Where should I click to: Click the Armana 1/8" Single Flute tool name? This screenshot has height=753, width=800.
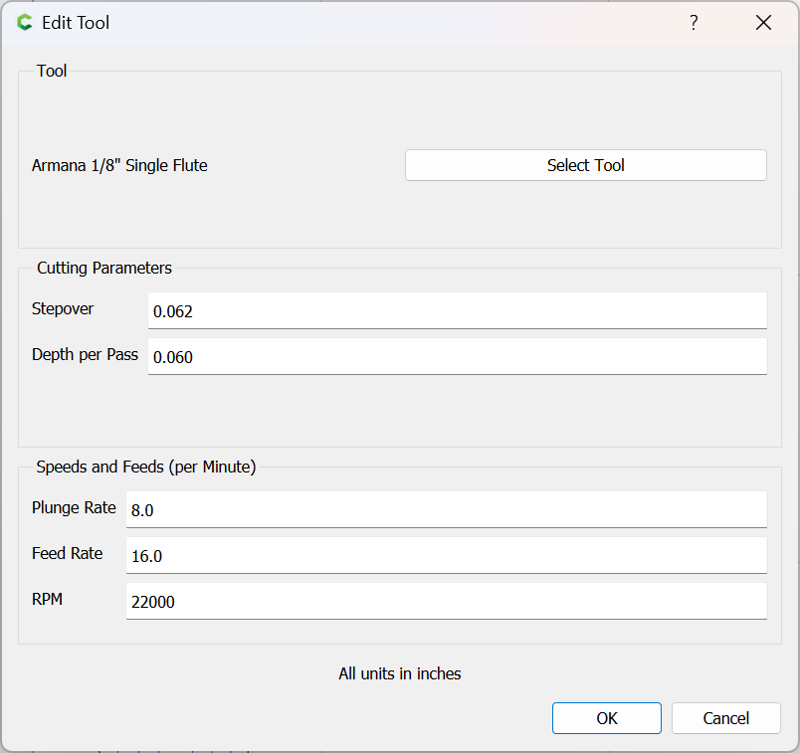coord(119,165)
